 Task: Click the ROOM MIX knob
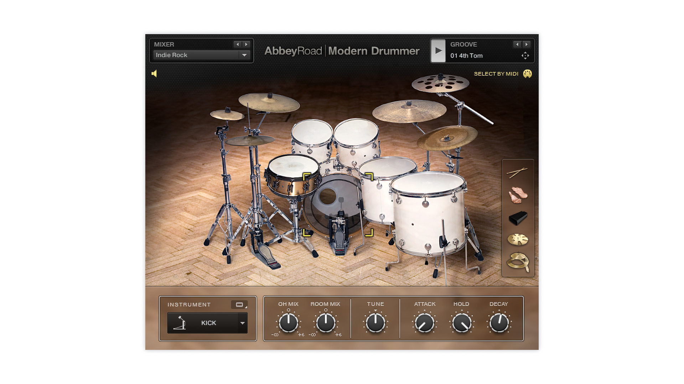click(x=326, y=322)
